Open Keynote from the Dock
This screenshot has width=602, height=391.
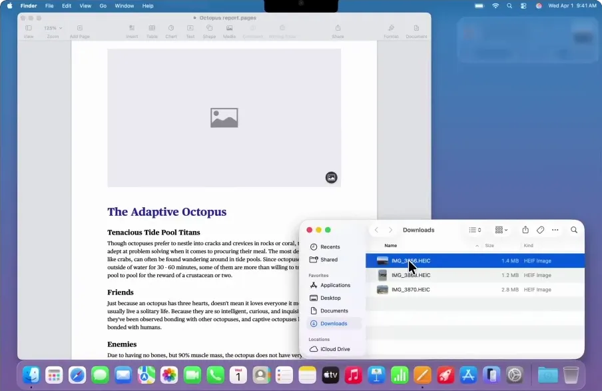pyautogui.click(x=376, y=375)
